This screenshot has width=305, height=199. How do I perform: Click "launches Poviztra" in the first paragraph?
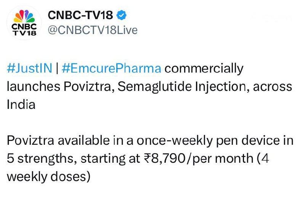(x=60, y=86)
